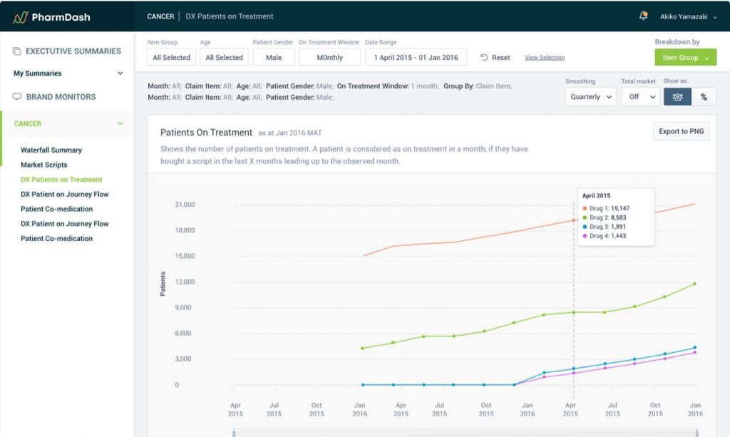The height and width of the screenshot is (437, 730).
Task: Open the Smoothing Quarterly dropdown
Action: 591,97
